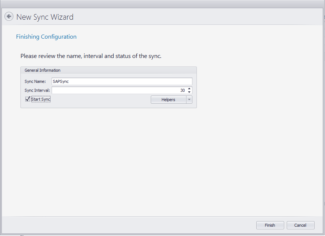
Task: Click the New Sync Wizard title
Action: tap(45, 17)
